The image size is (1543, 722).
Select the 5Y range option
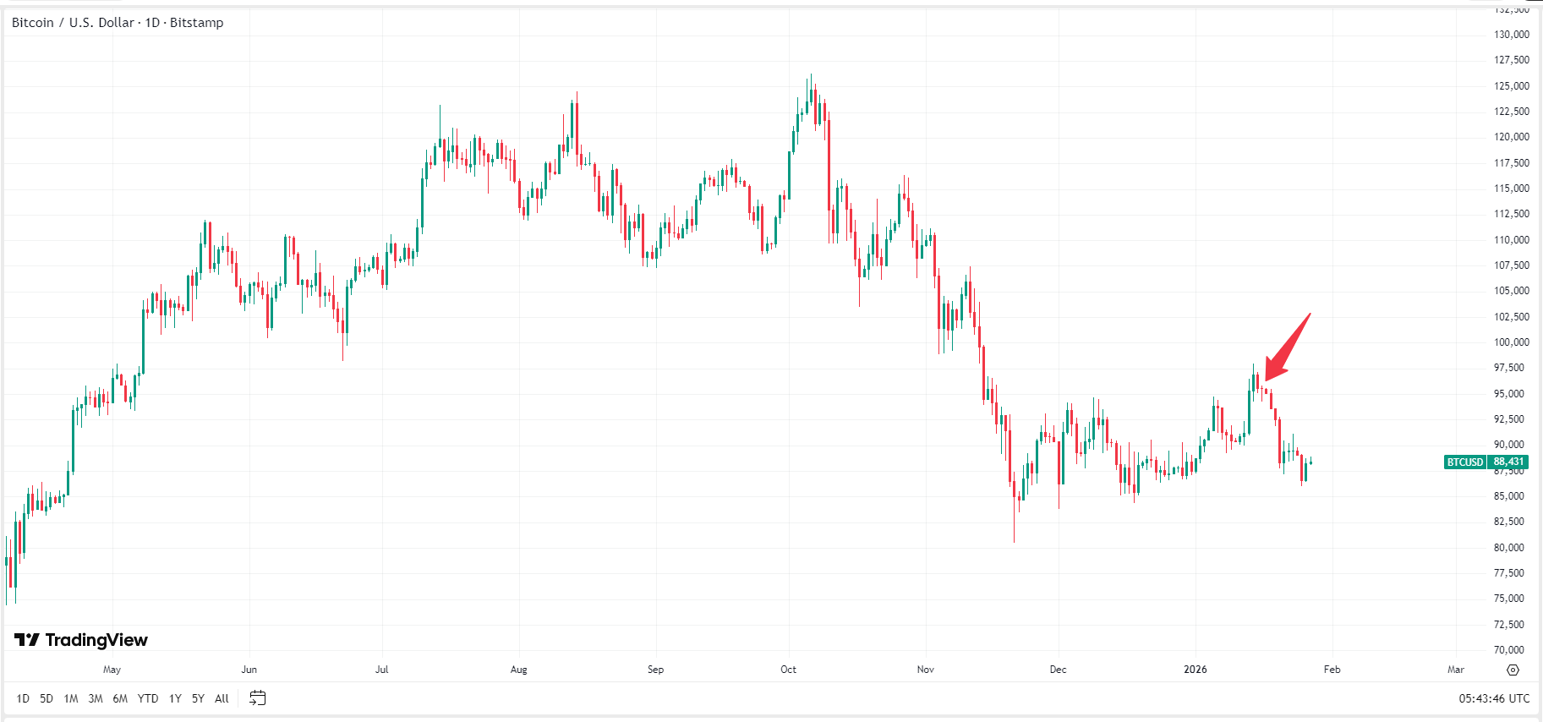[x=197, y=699]
